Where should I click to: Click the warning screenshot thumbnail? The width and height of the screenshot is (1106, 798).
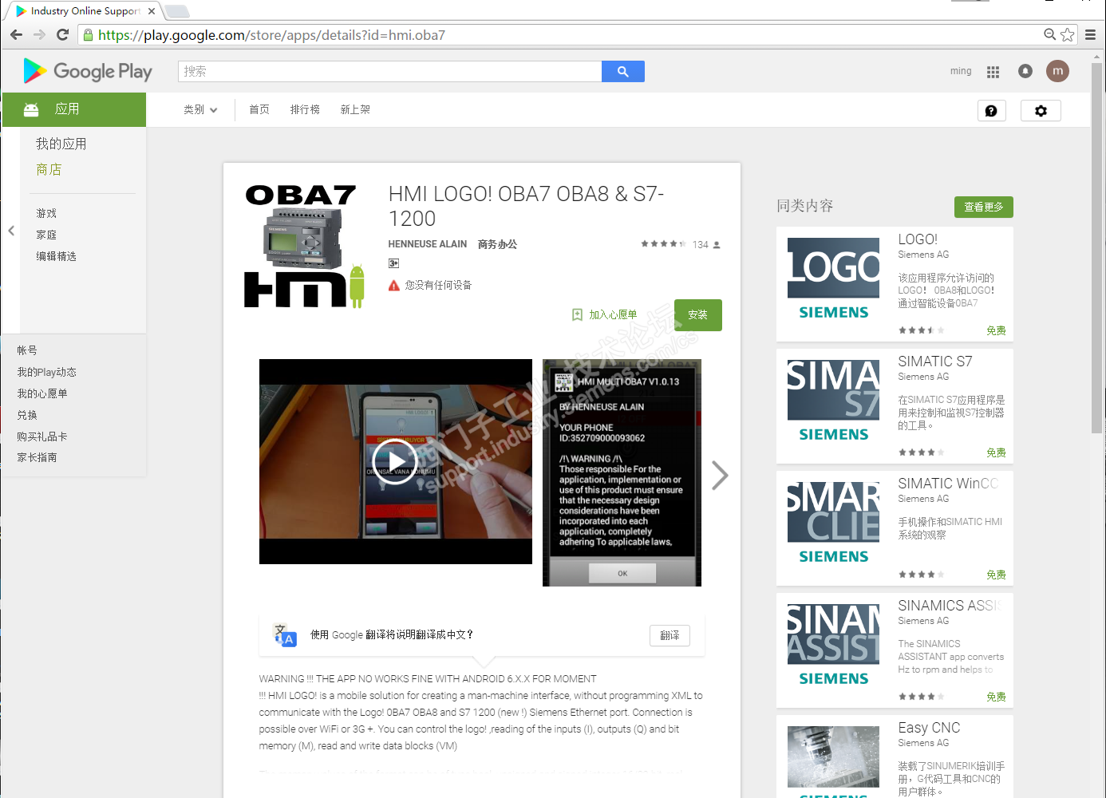(x=622, y=472)
